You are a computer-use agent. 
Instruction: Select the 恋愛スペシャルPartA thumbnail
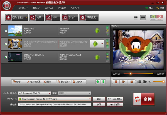(15, 57)
